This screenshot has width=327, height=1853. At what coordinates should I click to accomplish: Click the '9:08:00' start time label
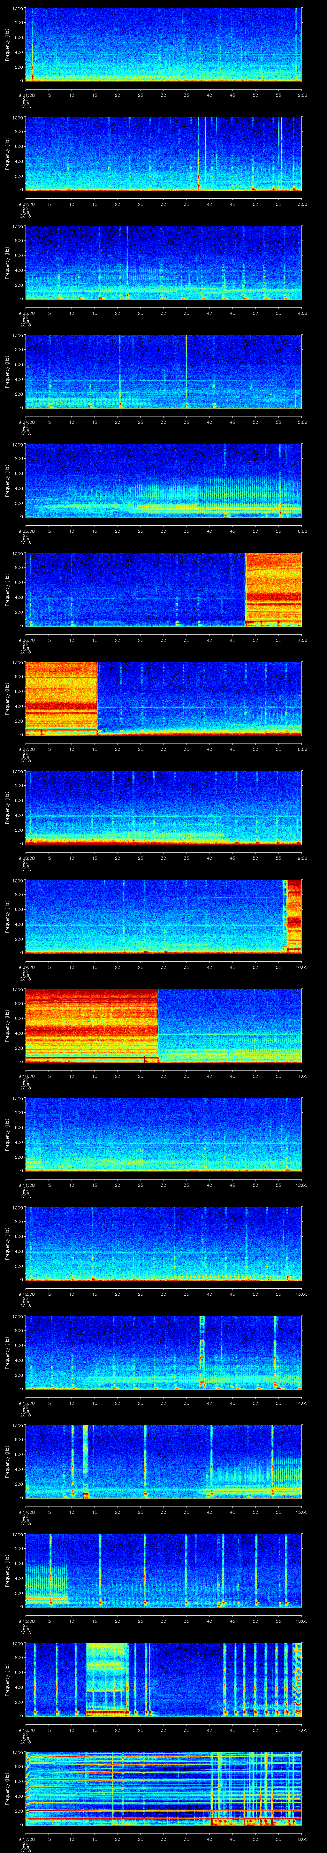[26, 858]
